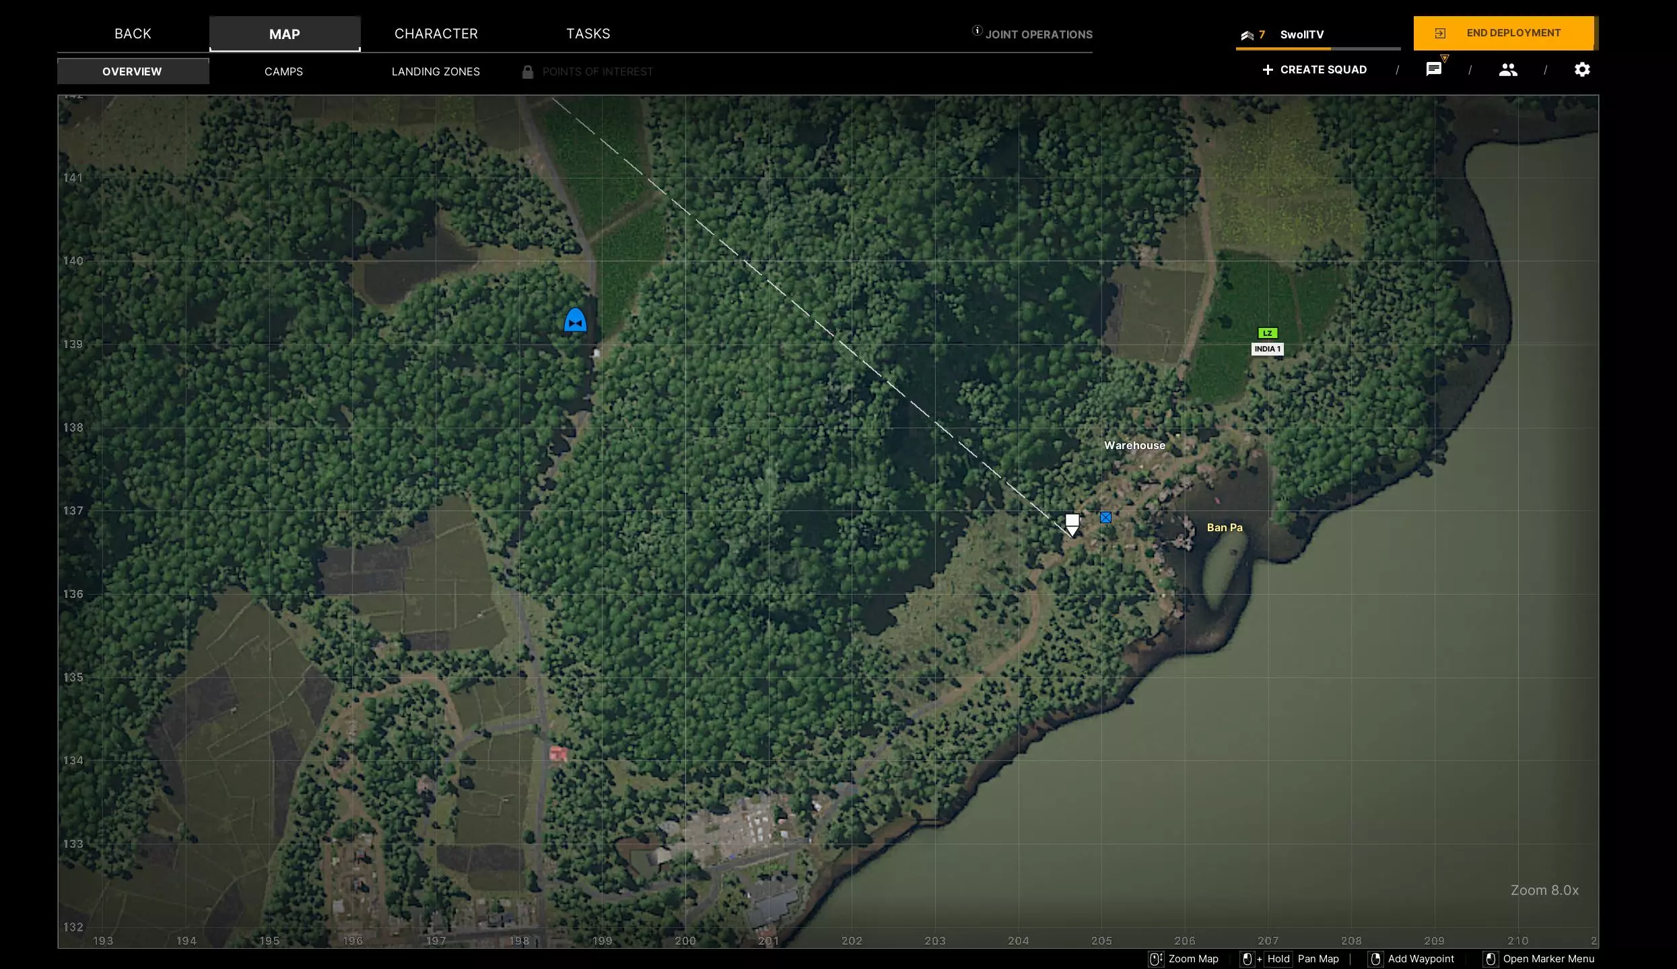Click the white player position marker
Image resolution: width=1677 pixels, height=969 pixels.
coord(1072,523)
